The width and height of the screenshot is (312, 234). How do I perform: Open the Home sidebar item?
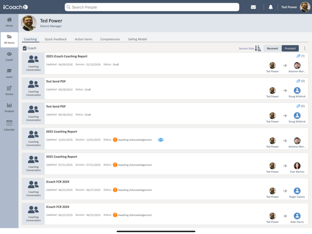[9, 22]
